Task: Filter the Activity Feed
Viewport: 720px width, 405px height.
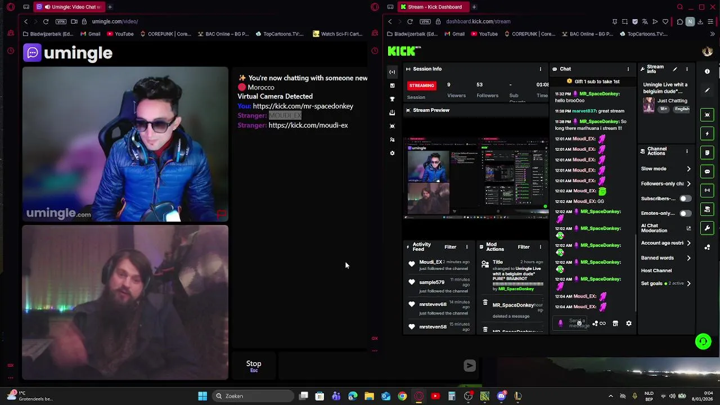Action: [x=450, y=247]
